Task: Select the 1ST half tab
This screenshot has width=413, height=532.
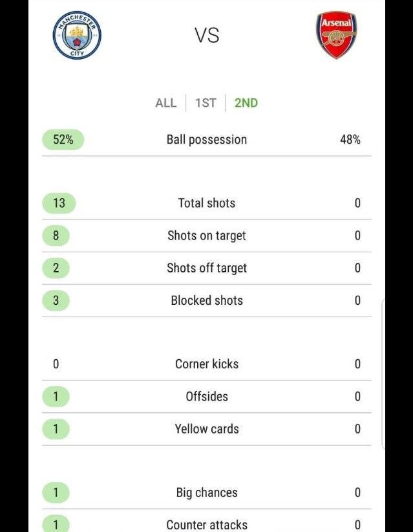Action: 206,103
